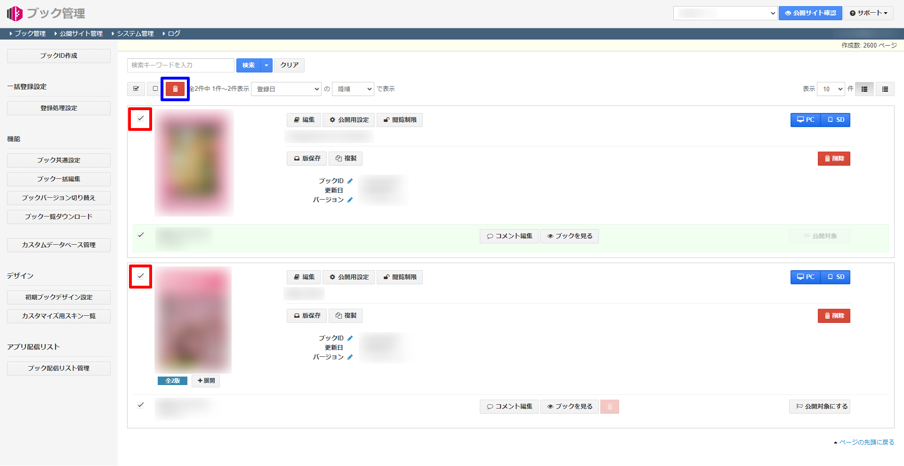Viewport: 904px width, 466px height.
Task: Click pencil icon next to second バージョン
Action: click(x=350, y=357)
